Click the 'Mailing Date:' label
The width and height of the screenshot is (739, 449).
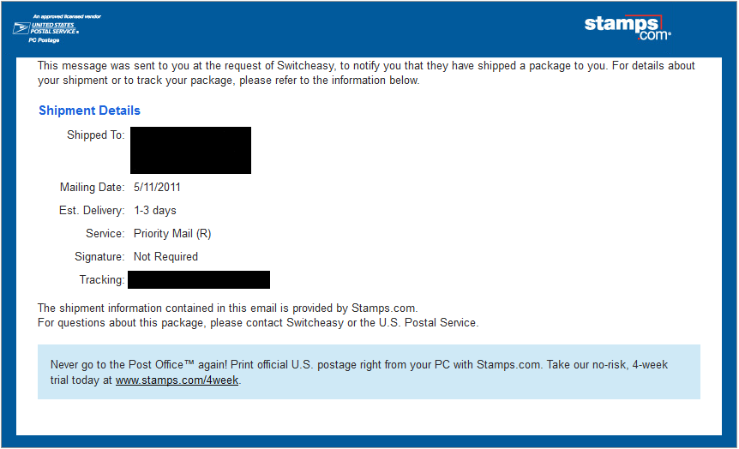[93, 187]
